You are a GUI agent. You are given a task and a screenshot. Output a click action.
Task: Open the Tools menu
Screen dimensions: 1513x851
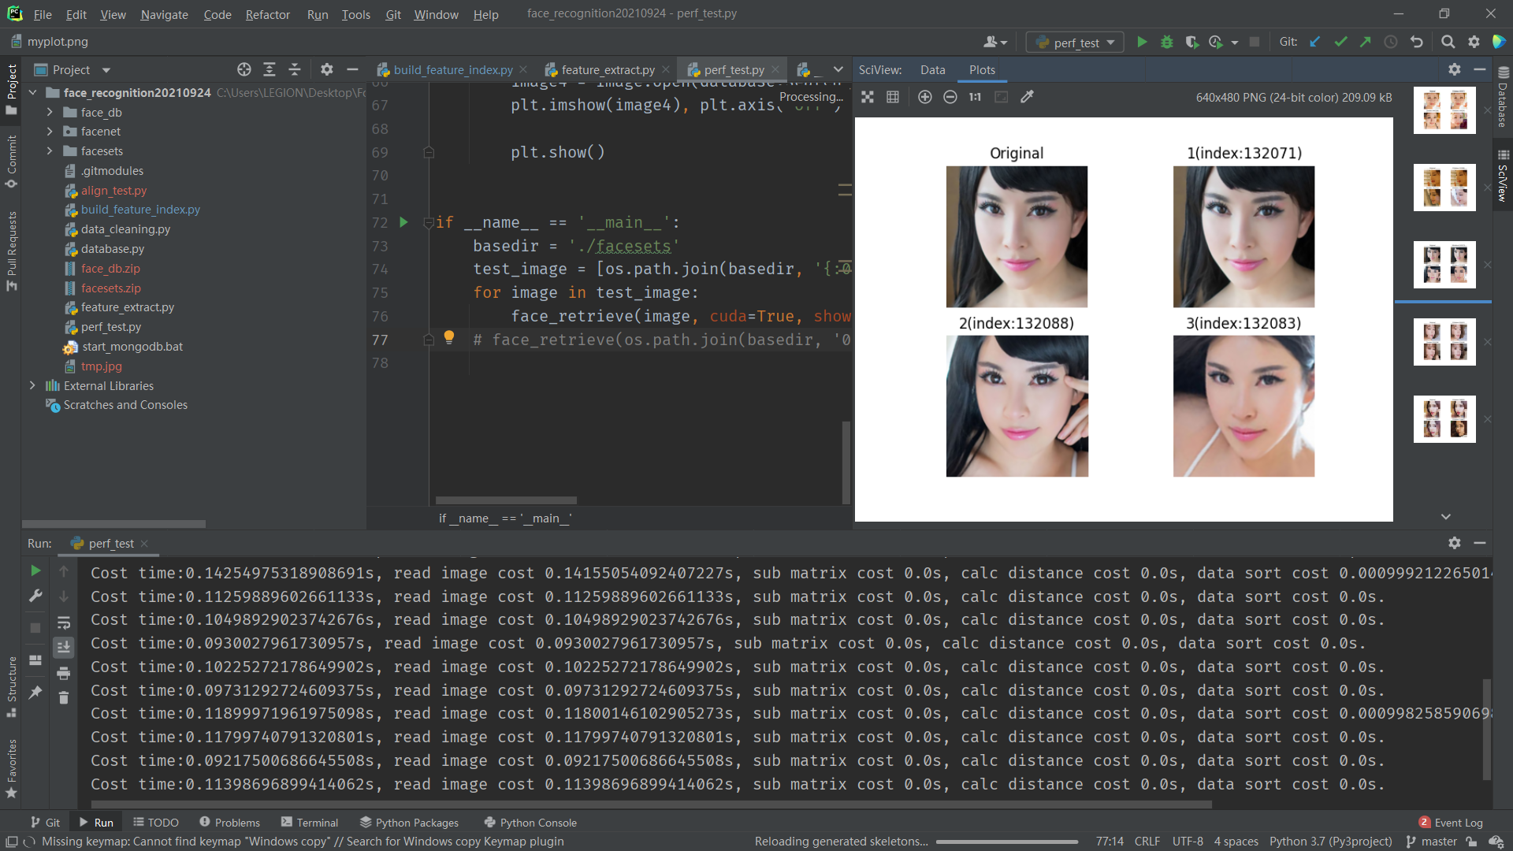tap(355, 14)
